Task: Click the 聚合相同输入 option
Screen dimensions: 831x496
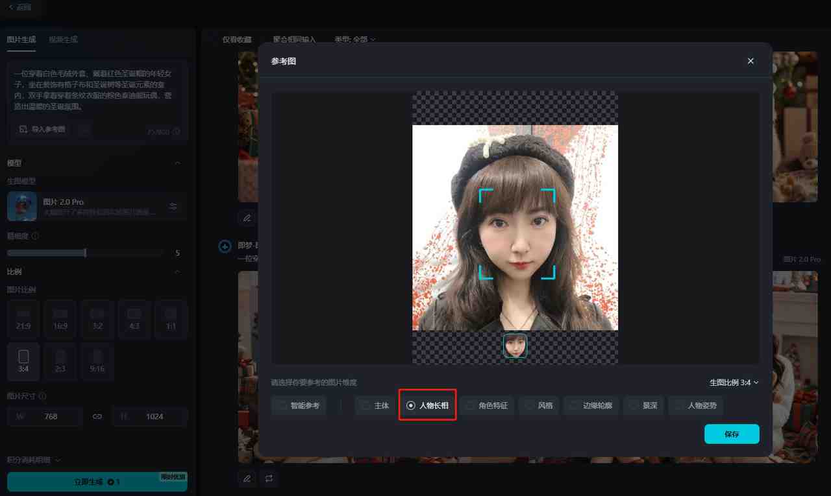Action: click(294, 40)
